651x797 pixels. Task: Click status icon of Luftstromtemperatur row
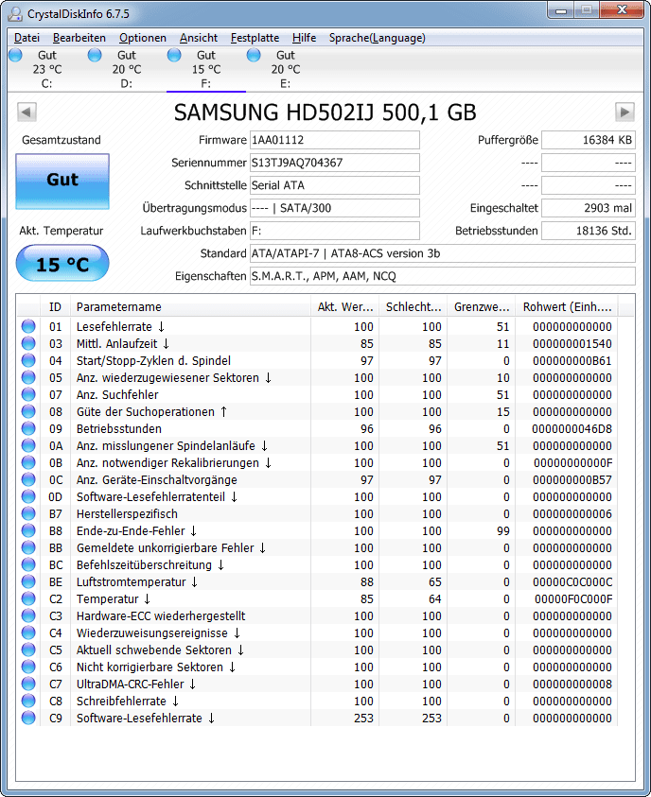[28, 582]
